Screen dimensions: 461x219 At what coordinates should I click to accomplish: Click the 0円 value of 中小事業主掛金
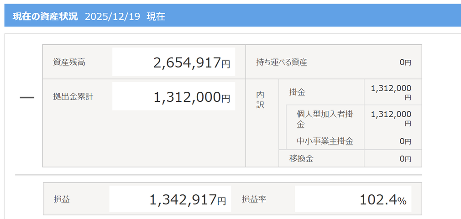click(x=405, y=141)
